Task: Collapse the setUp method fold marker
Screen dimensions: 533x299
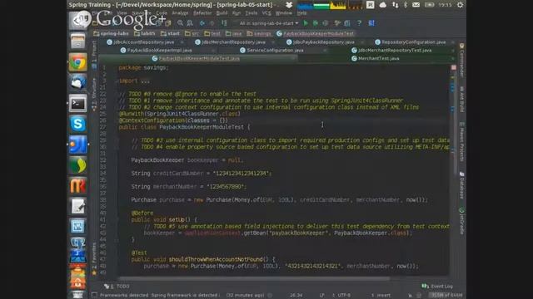Action: click(x=117, y=219)
